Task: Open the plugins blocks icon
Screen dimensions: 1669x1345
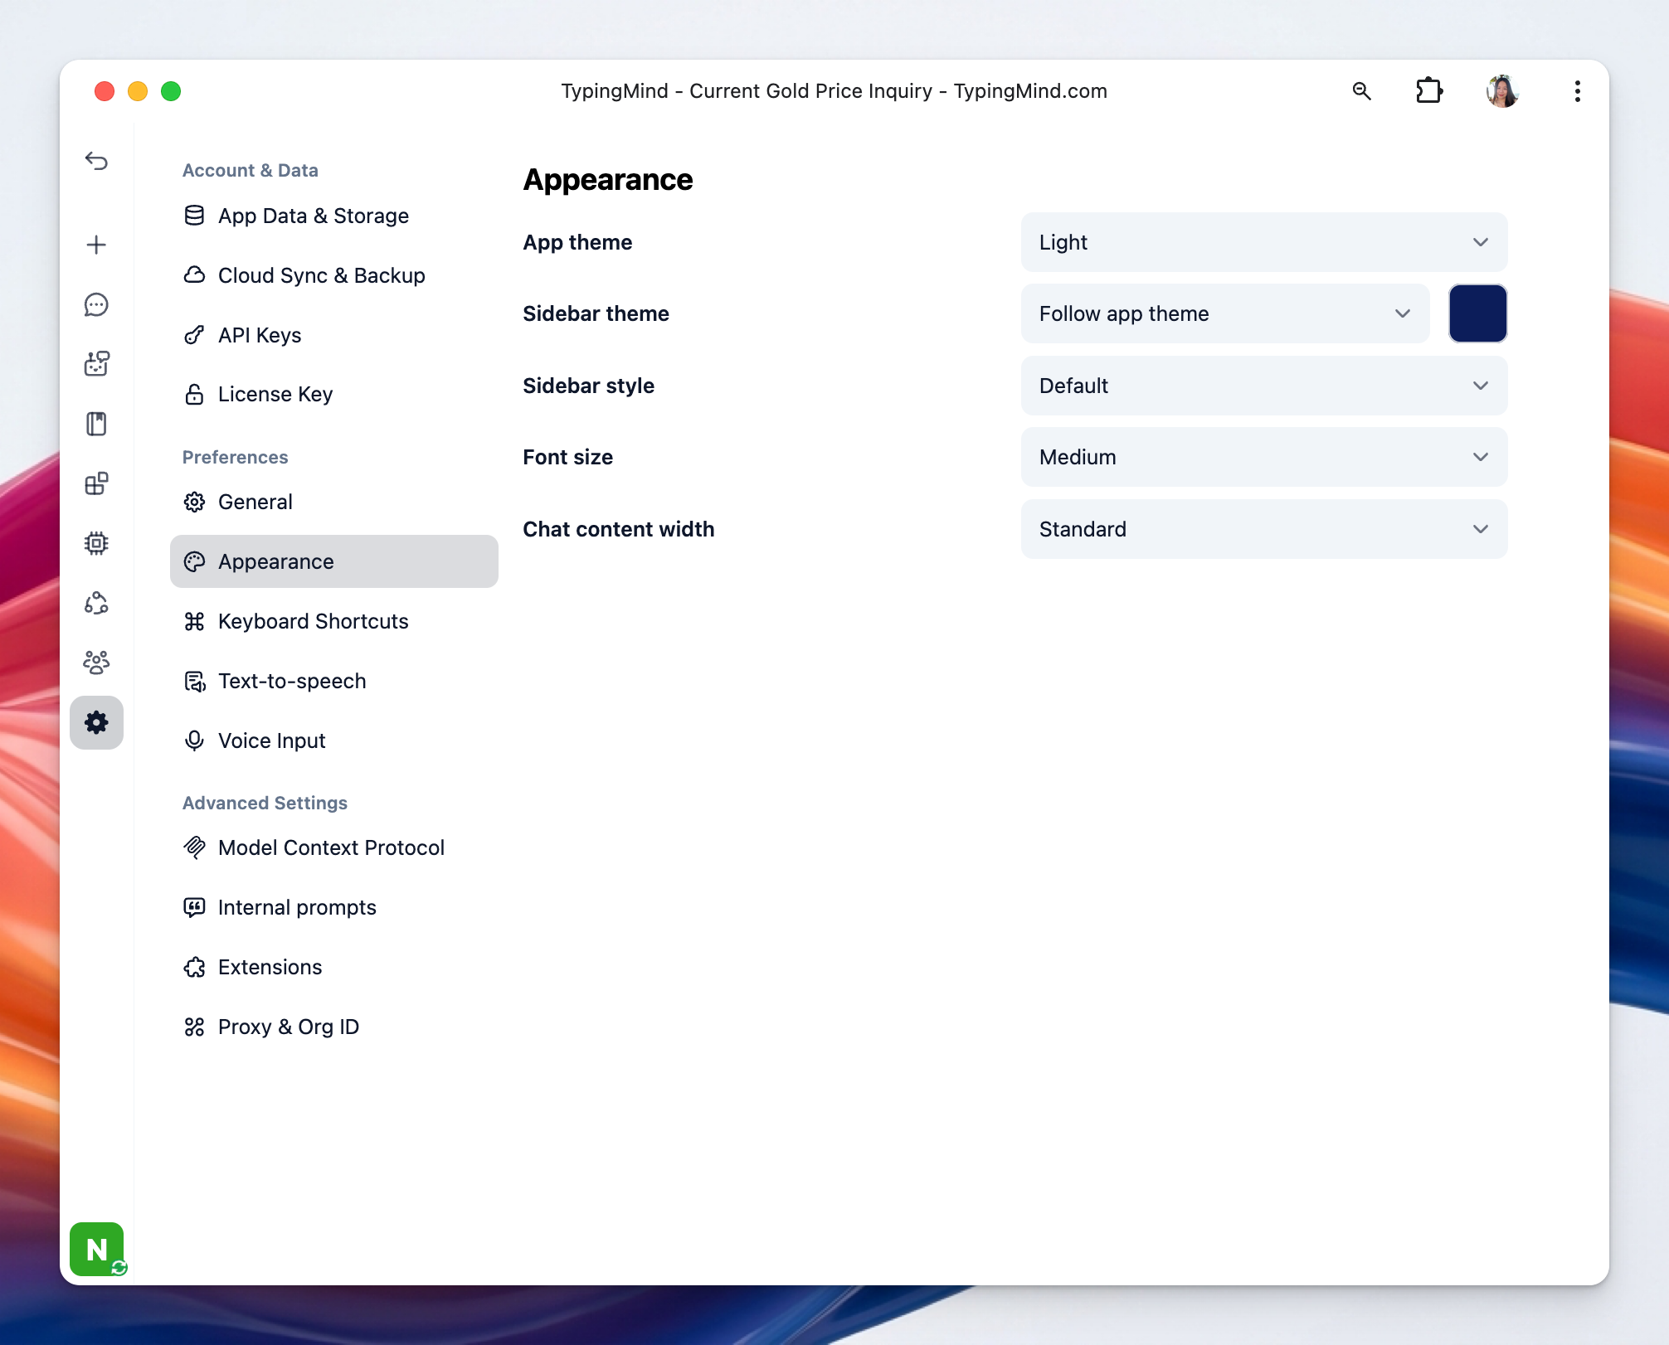Action: pos(96,483)
